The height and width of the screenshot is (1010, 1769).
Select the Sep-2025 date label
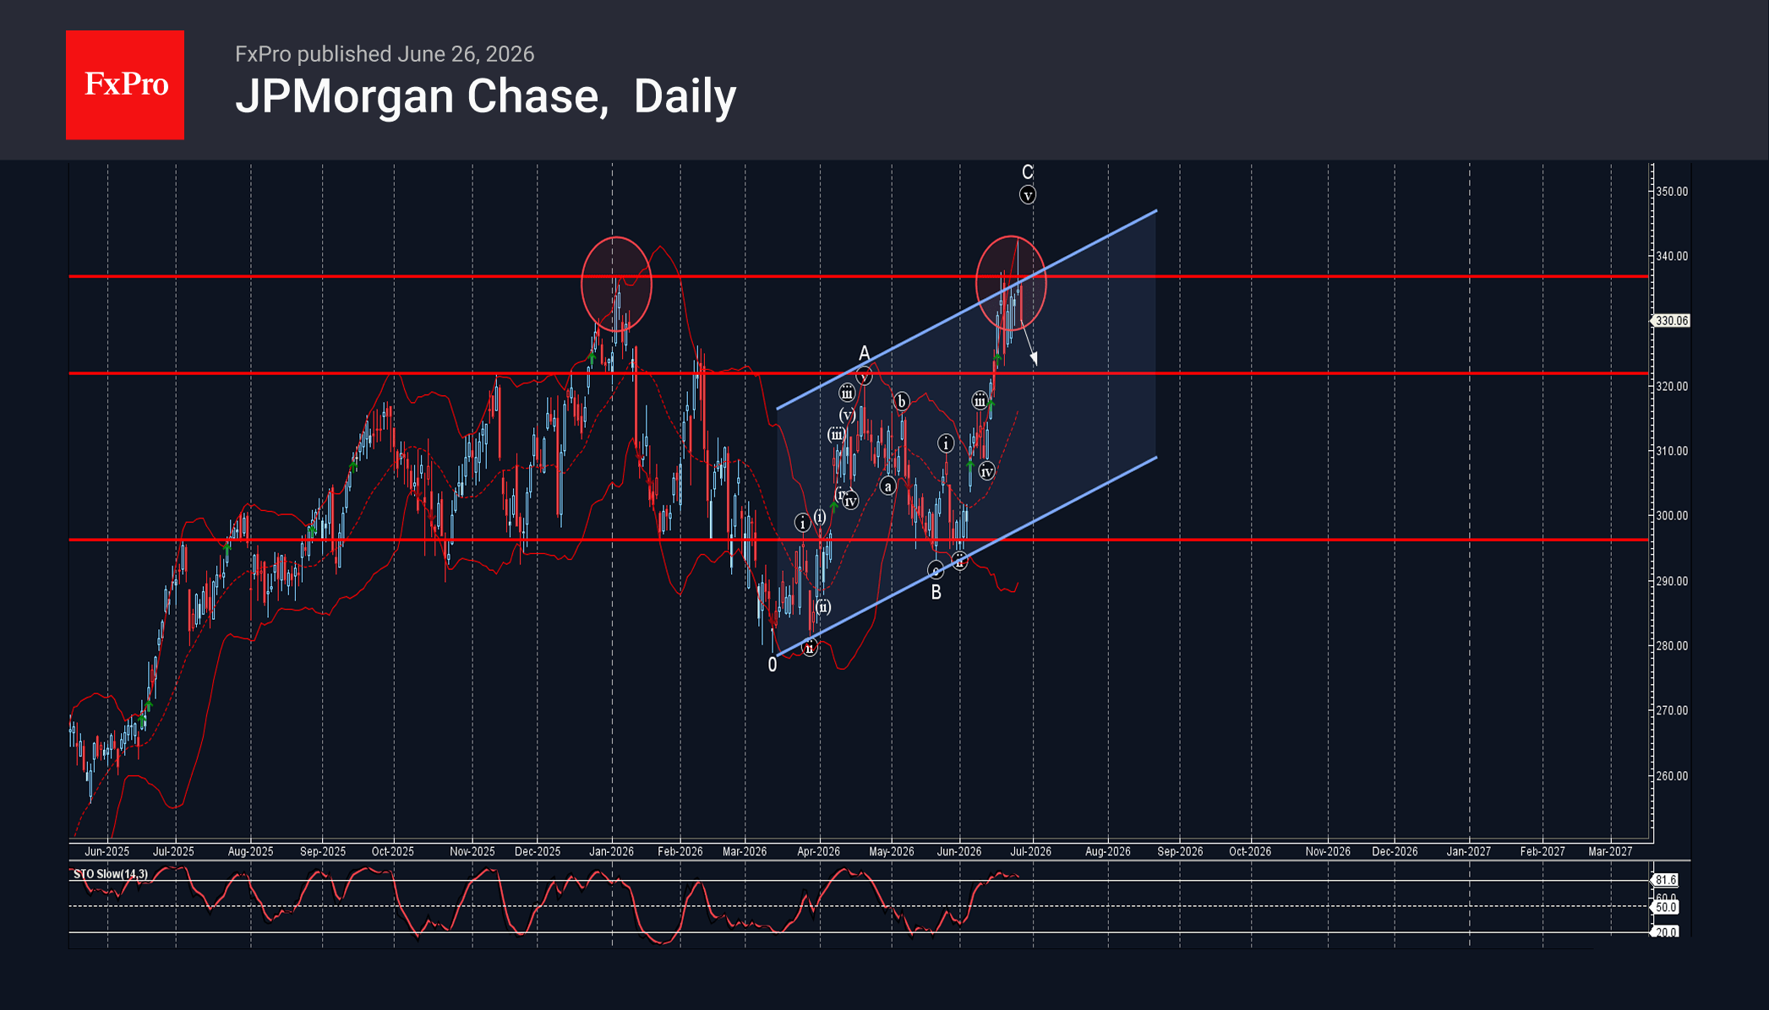(323, 851)
